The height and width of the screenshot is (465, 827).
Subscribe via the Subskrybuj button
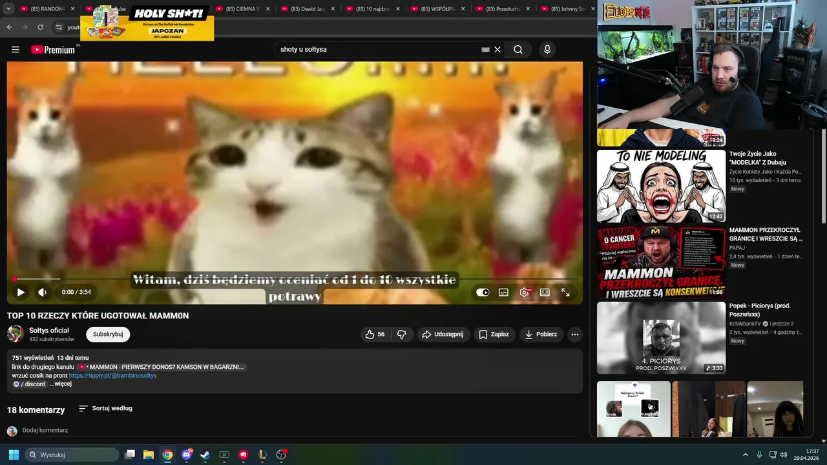[108, 334]
